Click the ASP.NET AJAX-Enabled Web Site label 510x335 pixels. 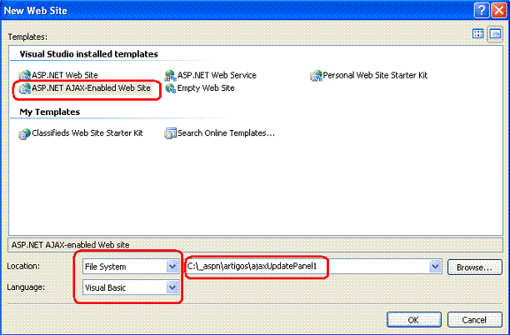91,88
